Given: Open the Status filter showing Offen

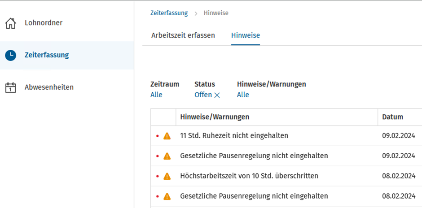Looking at the screenshot, I should (203, 95).
